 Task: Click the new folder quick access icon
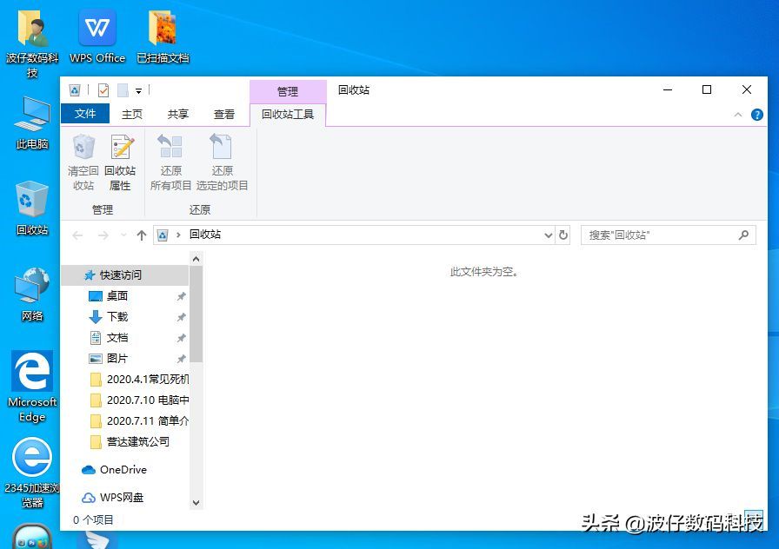[123, 90]
